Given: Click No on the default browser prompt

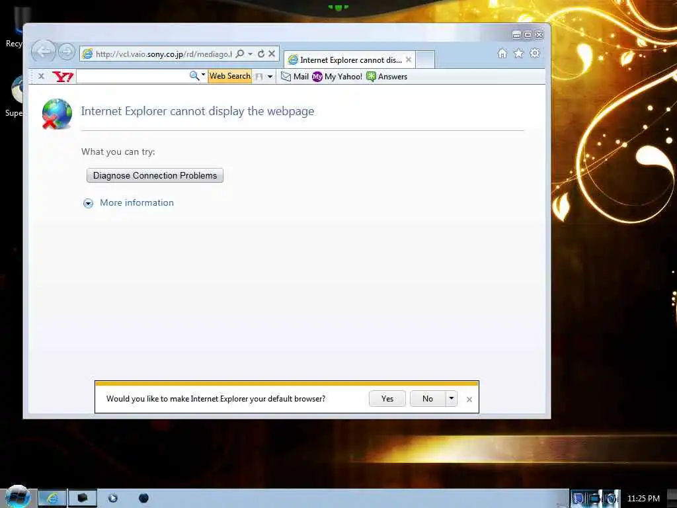Looking at the screenshot, I should pos(428,398).
